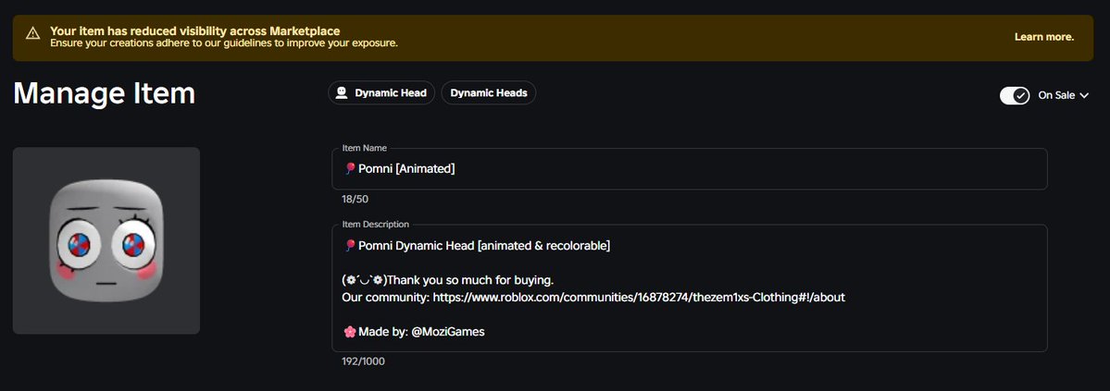Focus the Item Description text area
This screenshot has width=1110, height=391.
(690, 288)
